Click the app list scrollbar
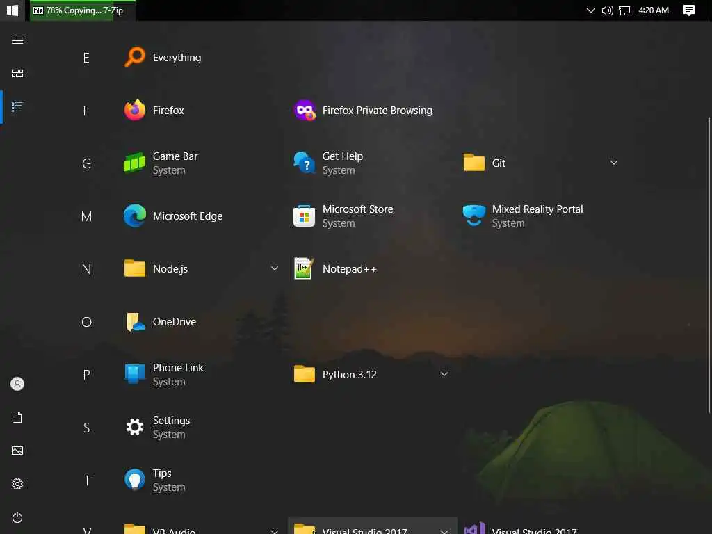Screen dimensions: 712x534 point(709,265)
